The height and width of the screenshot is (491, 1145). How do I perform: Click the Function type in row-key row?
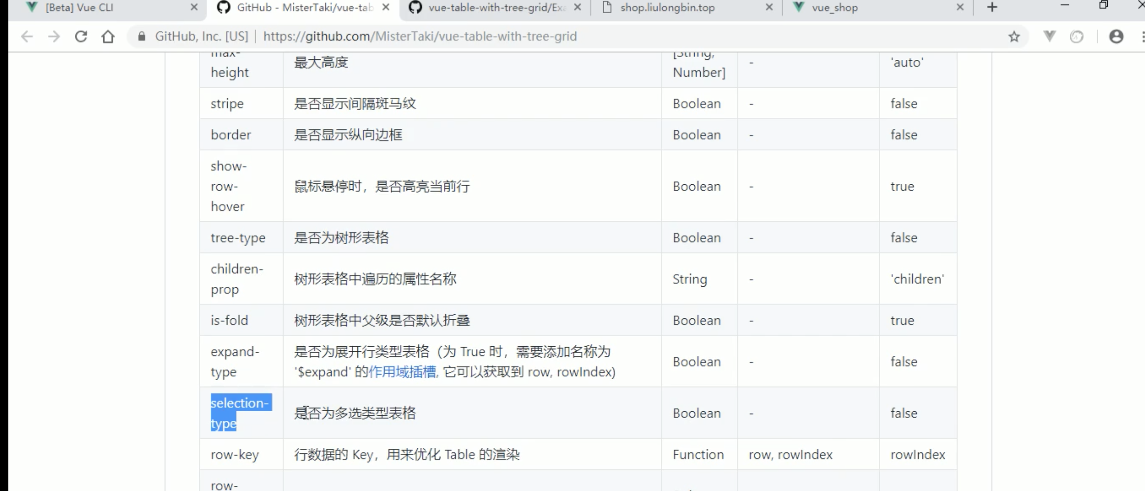coord(698,454)
